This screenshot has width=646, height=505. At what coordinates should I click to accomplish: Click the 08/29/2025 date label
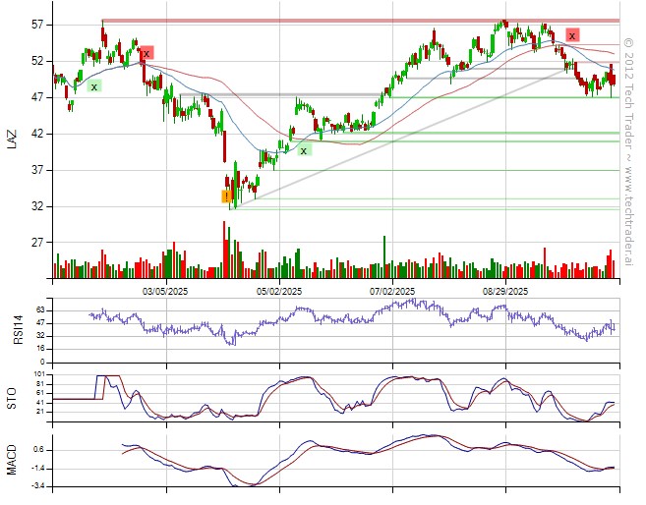(505, 292)
